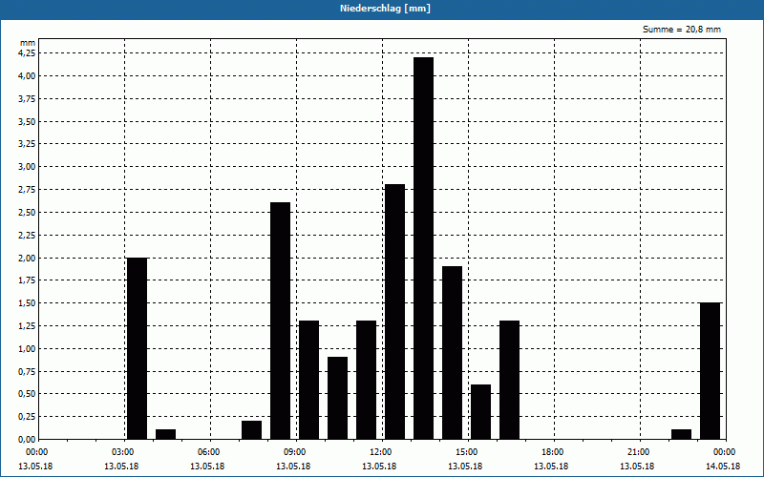Click the y-axis value 3,50

27,122
